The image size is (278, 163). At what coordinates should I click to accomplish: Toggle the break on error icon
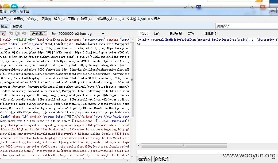tap(3, 34)
